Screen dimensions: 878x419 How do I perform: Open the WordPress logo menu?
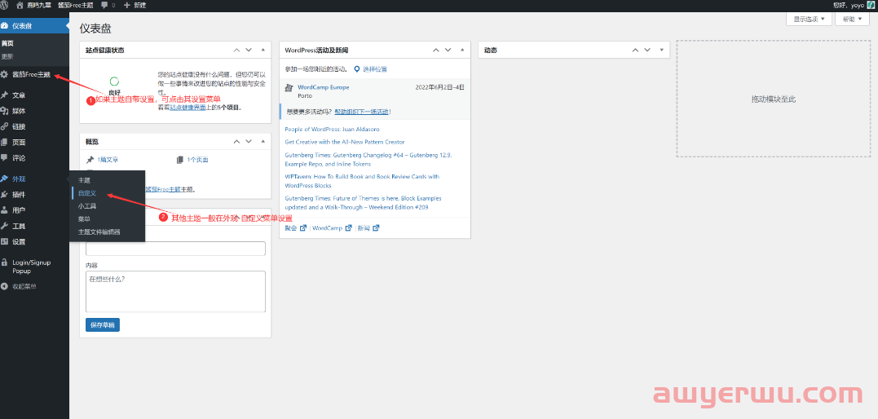pos(4,4)
